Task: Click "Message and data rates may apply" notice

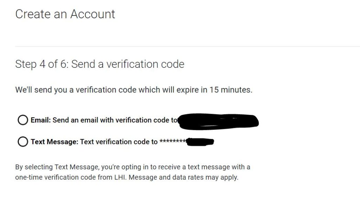Action: point(184,177)
